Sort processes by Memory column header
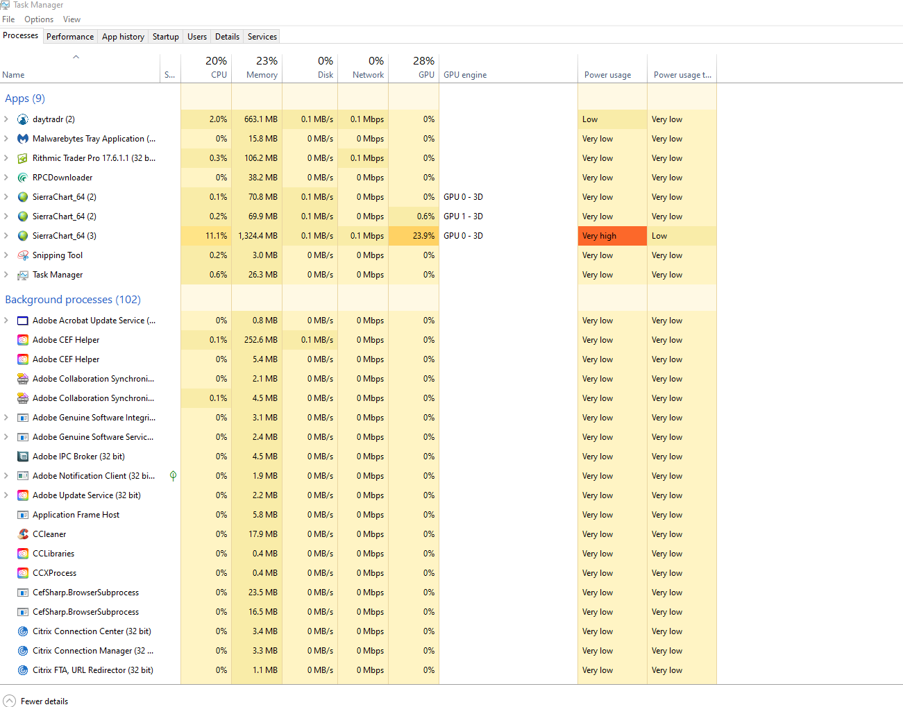Image resolution: width=903 pixels, height=707 pixels. coord(257,68)
